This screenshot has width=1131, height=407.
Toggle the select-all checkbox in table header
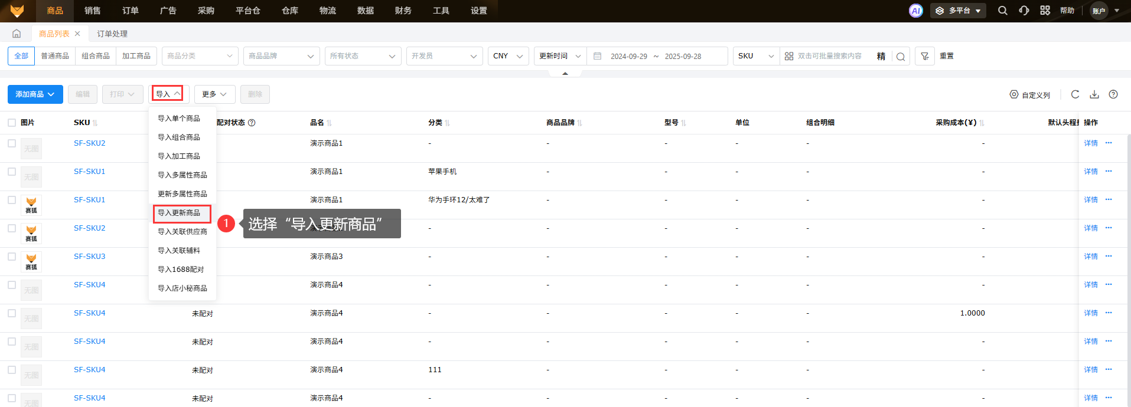coord(12,123)
